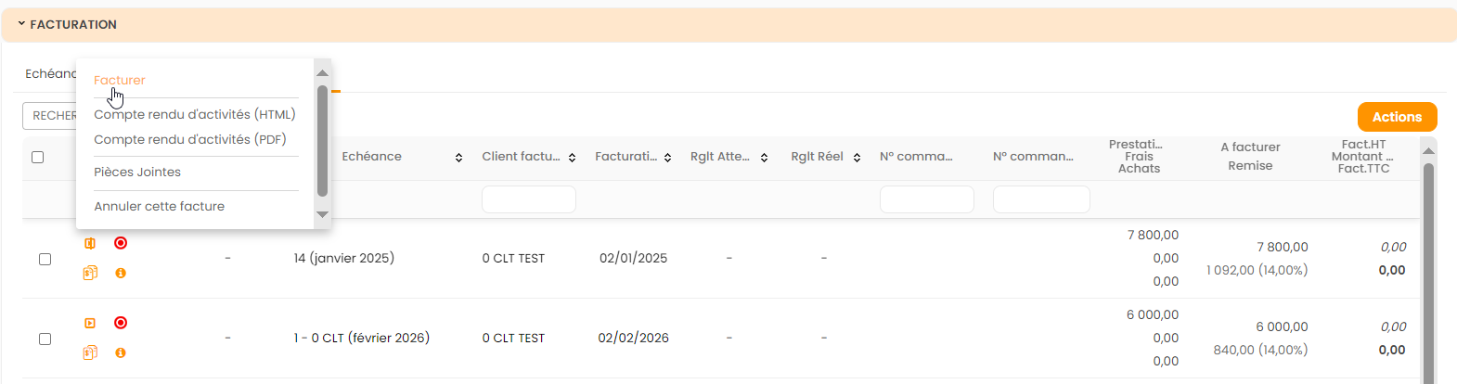Click the top orange icon in the janvier 2025 row
This screenshot has height=384, width=1457.
(90, 243)
